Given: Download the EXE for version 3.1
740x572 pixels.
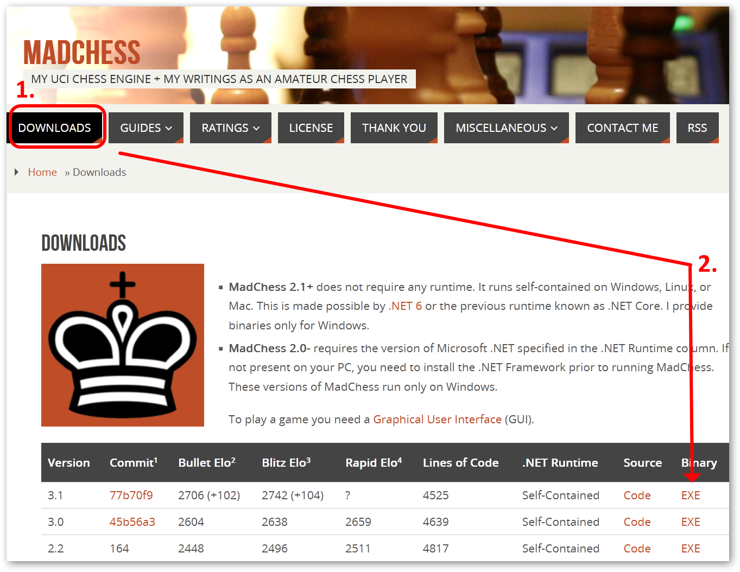Looking at the screenshot, I should pyautogui.click(x=690, y=495).
